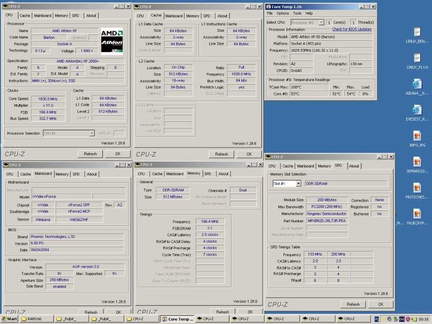Select the Memory tab in the SPD CPU-Z window
432x324 pixels.
tap(324, 166)
